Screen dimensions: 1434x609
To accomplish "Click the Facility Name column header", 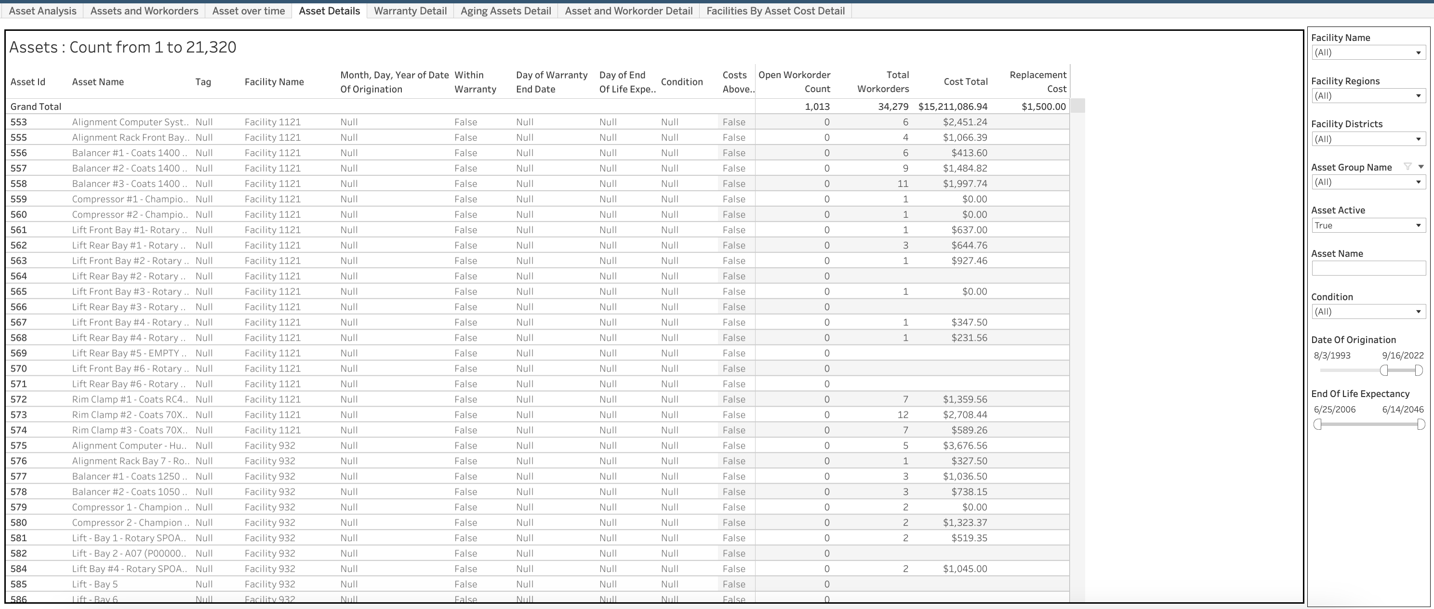I will tap(275, 82).
